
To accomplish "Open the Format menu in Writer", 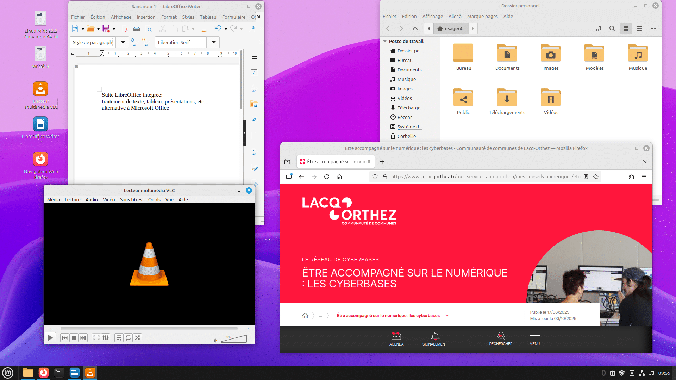I will [x=169, y=17].
